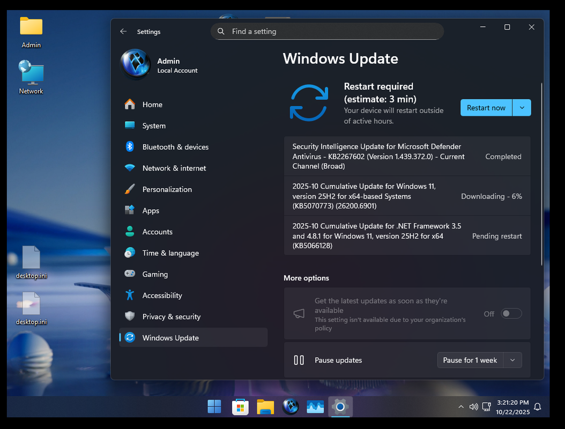Select Network icon on desktop

point(31,78)
